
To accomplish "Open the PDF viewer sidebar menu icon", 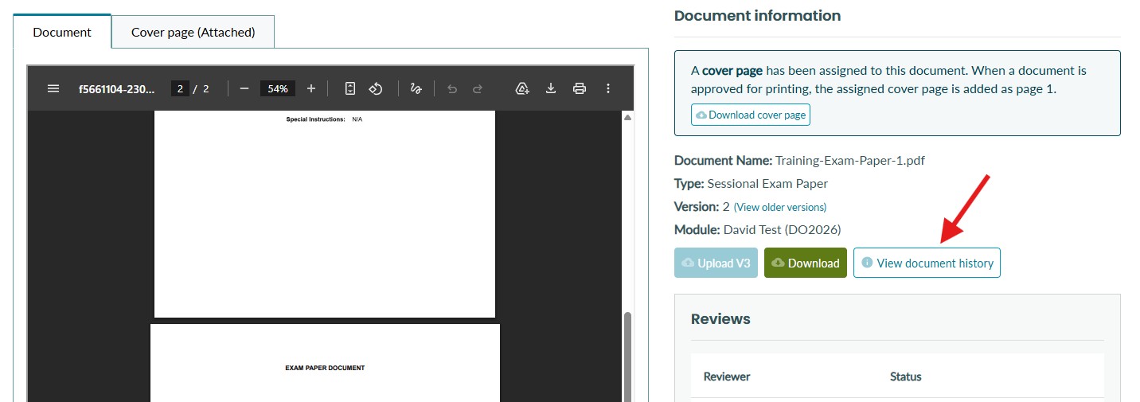I will click(x=53, y=88).
